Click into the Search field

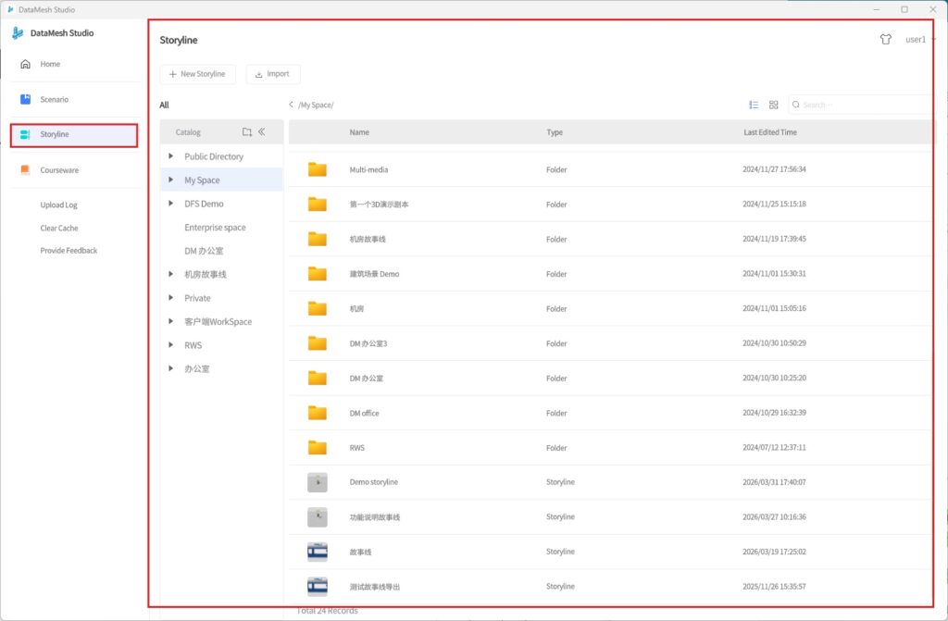pos(861,105)
